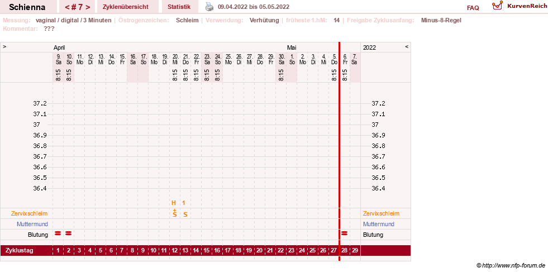Open the Statistik tab
The width and height of the screenshot is (548, 272).
(x=179, y=7)
